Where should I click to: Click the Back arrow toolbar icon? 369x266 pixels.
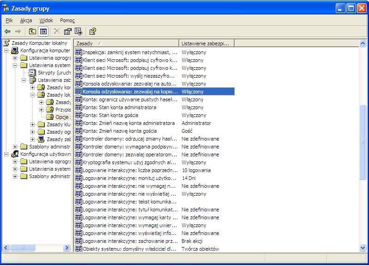[x=7, y=31]
